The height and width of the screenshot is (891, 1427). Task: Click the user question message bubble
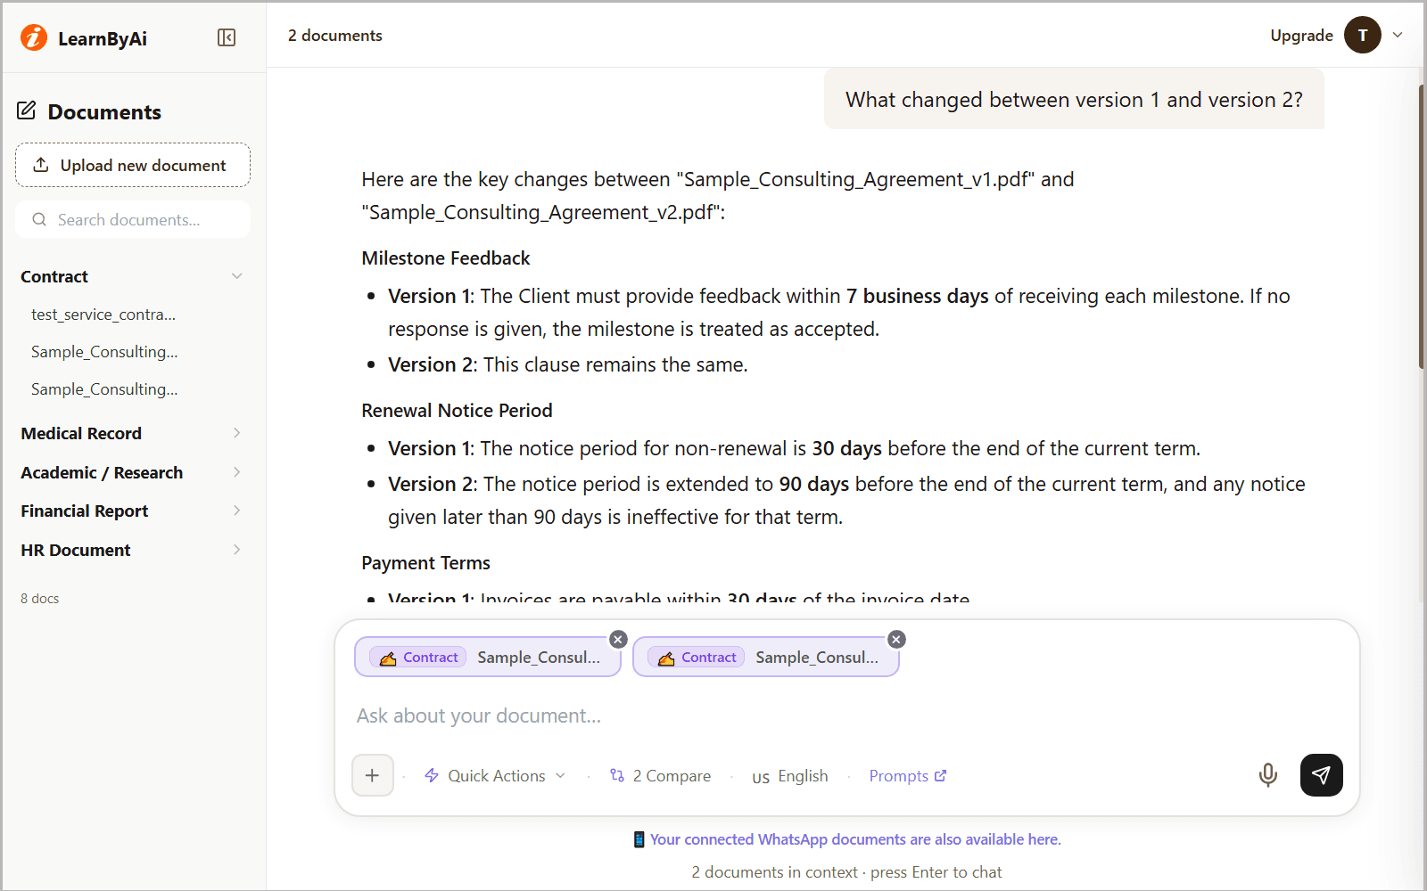click(1074, 100)
